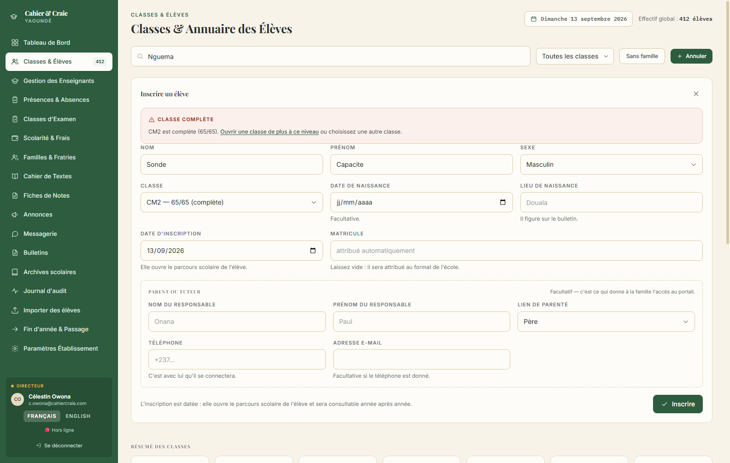The width and height of the screenshot is (730, 463).
Task: Click the calendar icon beside Dimanche 13 septembre
Action: (534, 19)
